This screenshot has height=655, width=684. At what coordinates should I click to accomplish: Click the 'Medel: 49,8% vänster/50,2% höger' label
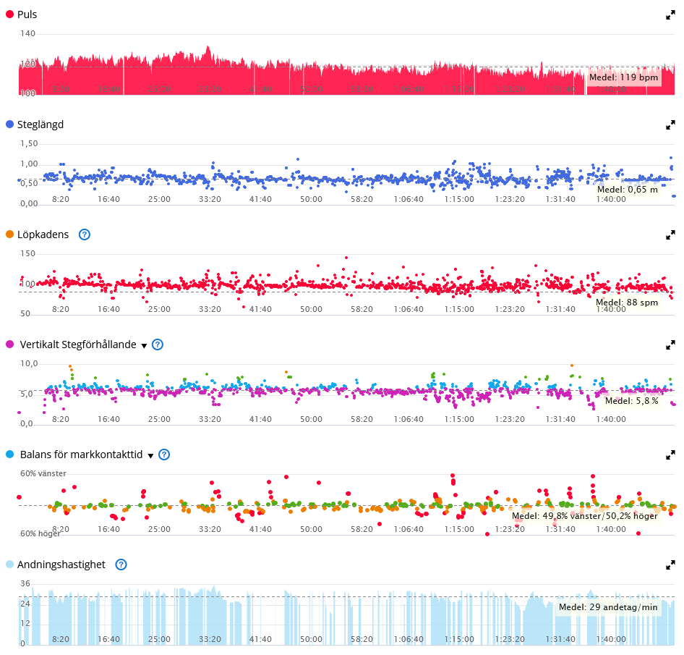click(584, 516)
